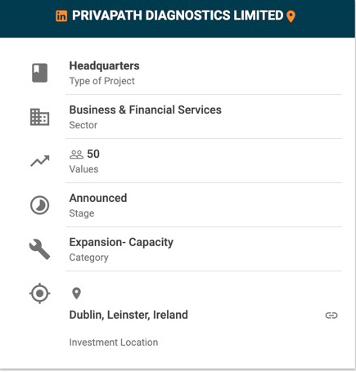Click the building icon beside Sector

40,117
